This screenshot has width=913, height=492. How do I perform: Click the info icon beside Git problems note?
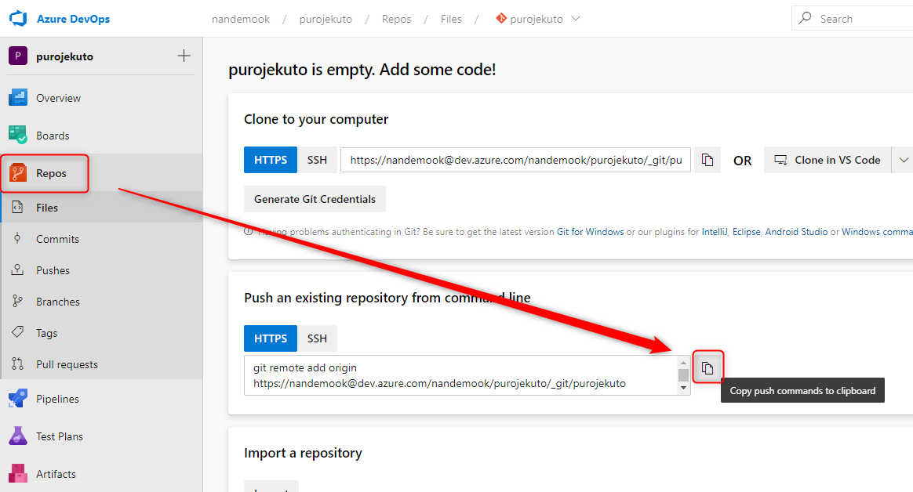pyautogui.click(x=249, y=231)
